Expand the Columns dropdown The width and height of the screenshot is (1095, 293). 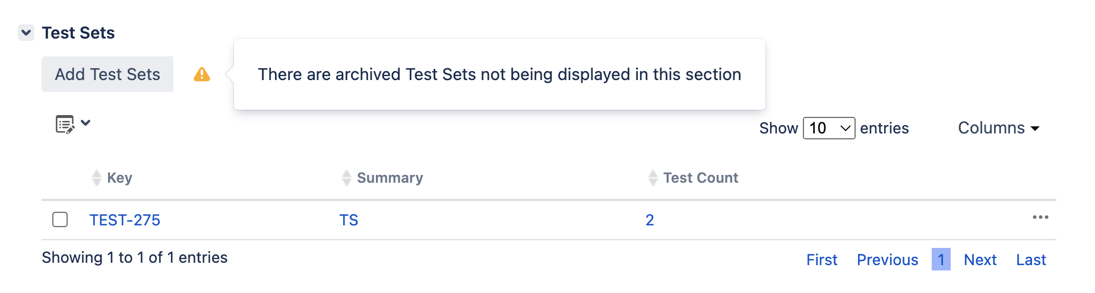click(999, 128)
